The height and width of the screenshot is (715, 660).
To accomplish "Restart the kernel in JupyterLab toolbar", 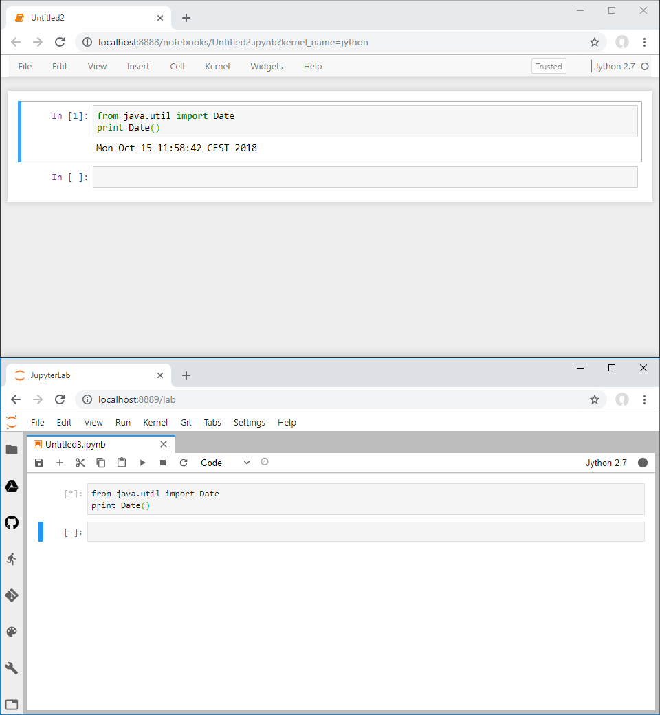I will [184, 463].
